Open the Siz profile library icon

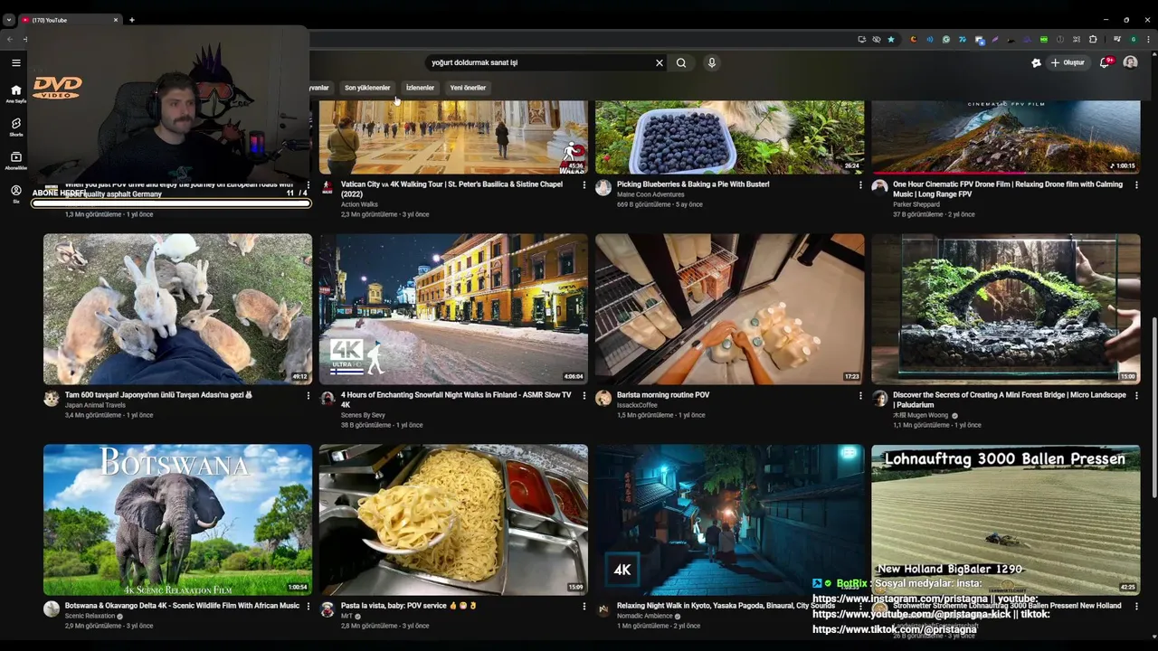pyautogui.click(x=15, y=193)
